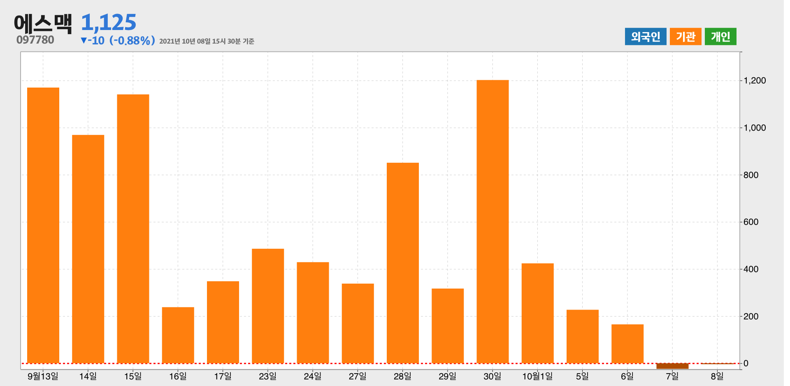Click the 30일 x-axis label
The height and width of the screenshot is (386, 790).
[493, 376]
